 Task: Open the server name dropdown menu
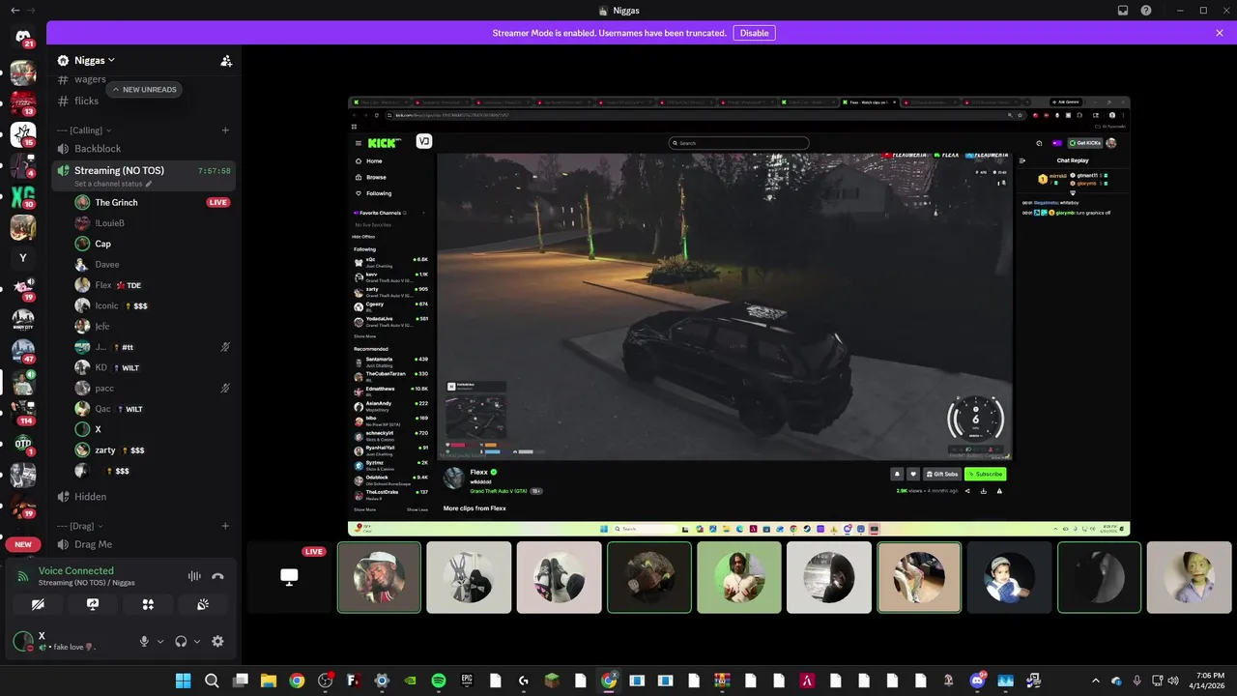[x=94, y=60]
